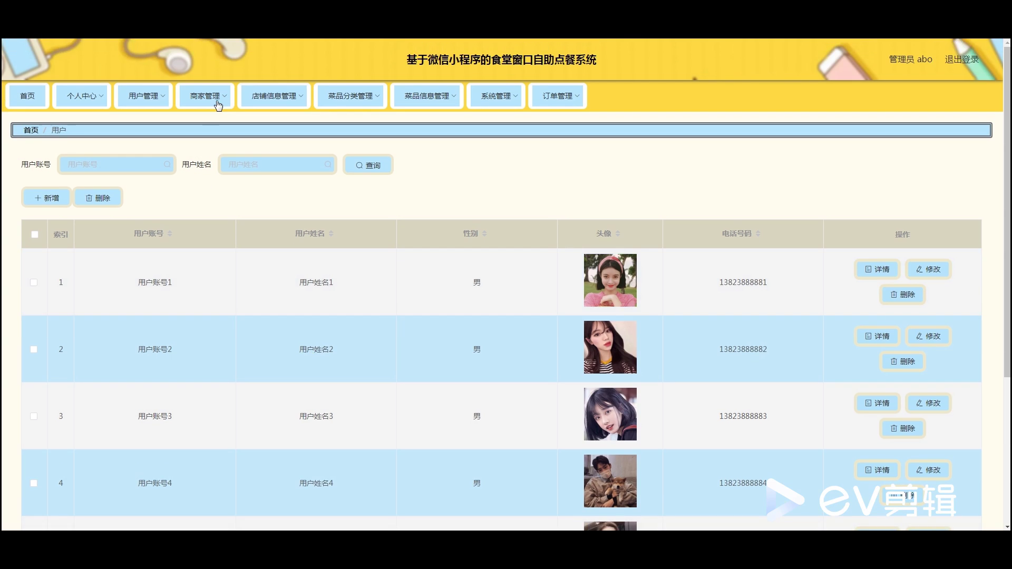Click 修改 for 用户账号4
The width and height of the screenshot is (1012, 569).
(928, 470)
